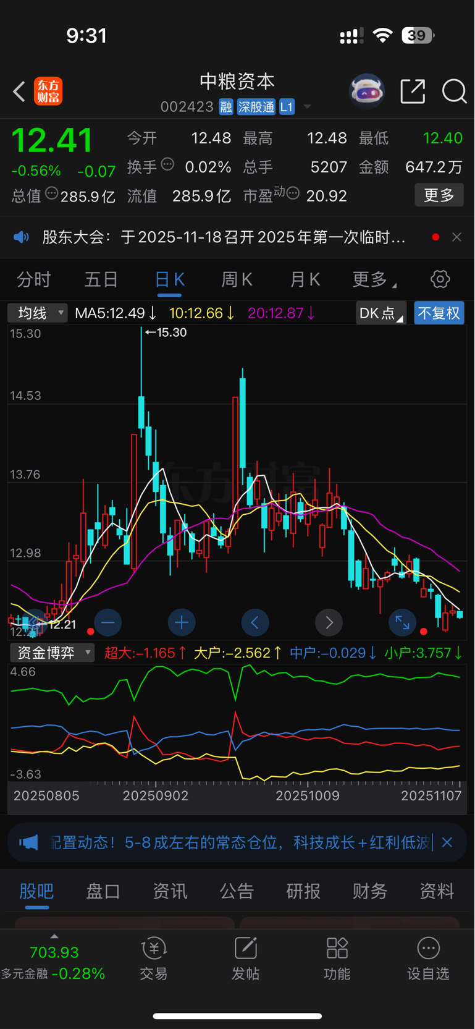
Task: Switch to 五日 tab
Action: (x=101, y=280)
